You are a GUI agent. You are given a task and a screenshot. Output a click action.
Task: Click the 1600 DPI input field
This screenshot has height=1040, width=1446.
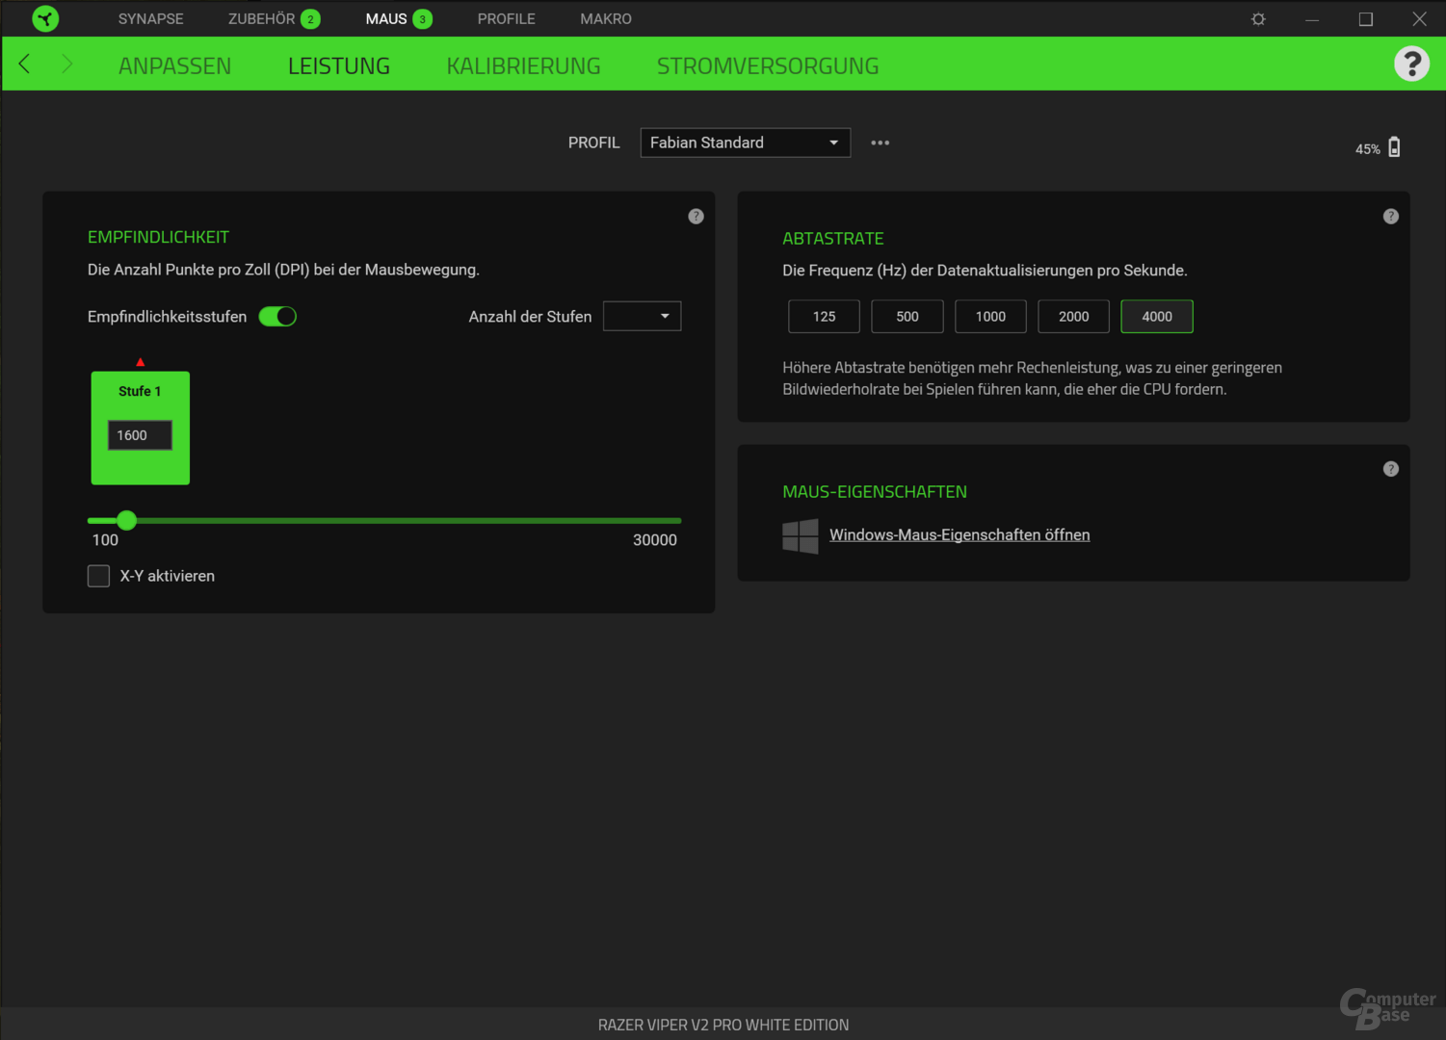click(140, 435)
